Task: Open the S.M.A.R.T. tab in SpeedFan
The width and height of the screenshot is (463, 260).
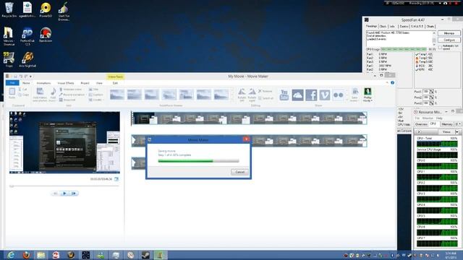Action: [x=417, y=27]
